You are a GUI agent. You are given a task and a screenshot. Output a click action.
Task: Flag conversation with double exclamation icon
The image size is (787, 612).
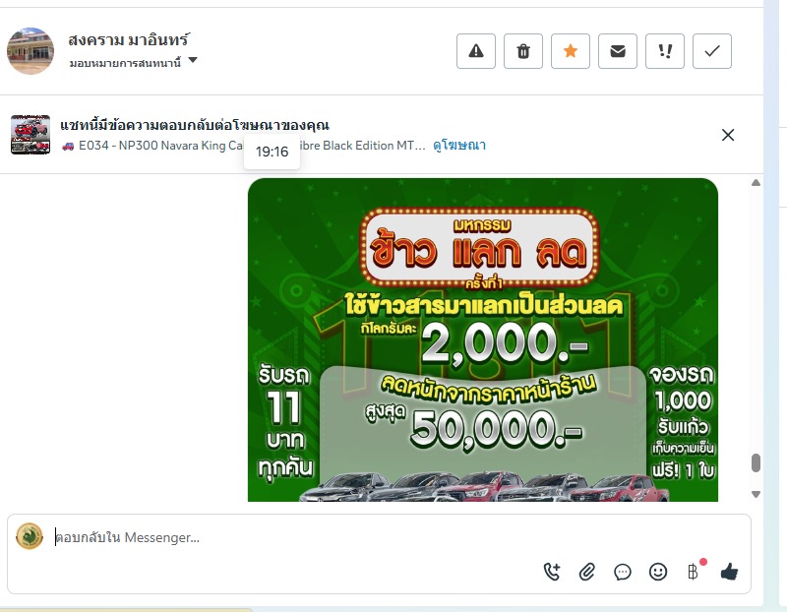point(665,51)
